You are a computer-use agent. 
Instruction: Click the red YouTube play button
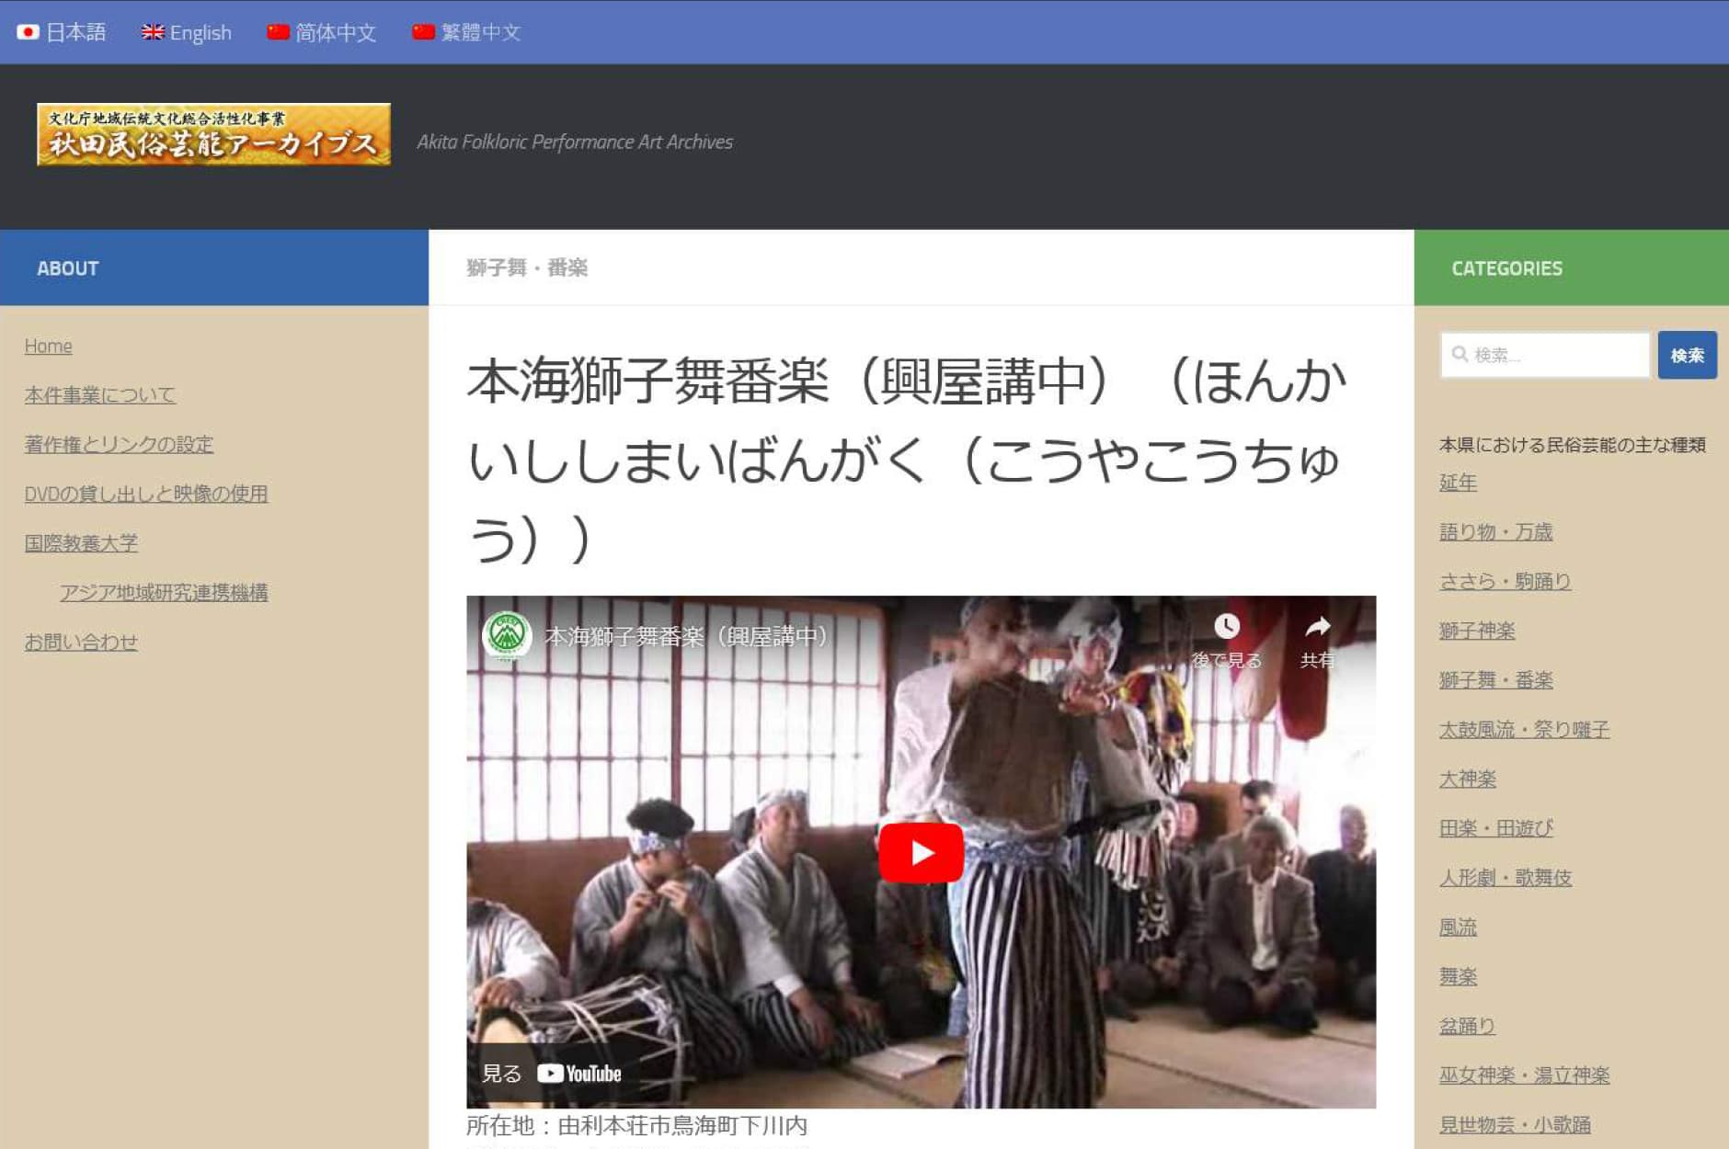coord(921,852)
